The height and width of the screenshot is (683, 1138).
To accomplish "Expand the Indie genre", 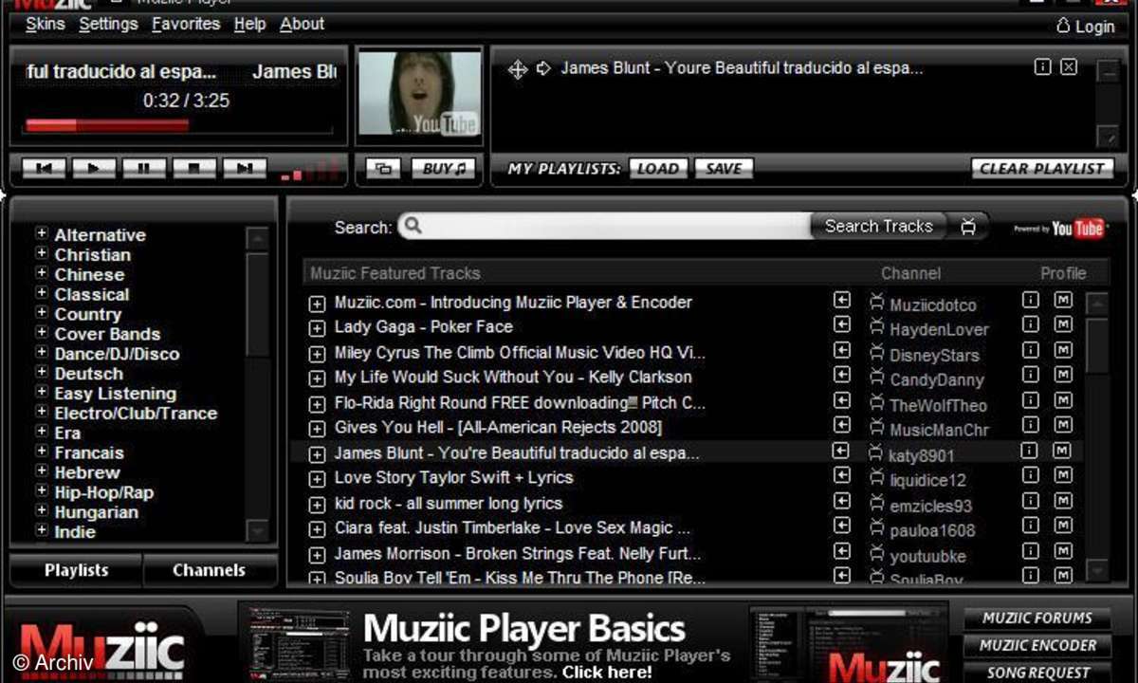I will 42,531.
